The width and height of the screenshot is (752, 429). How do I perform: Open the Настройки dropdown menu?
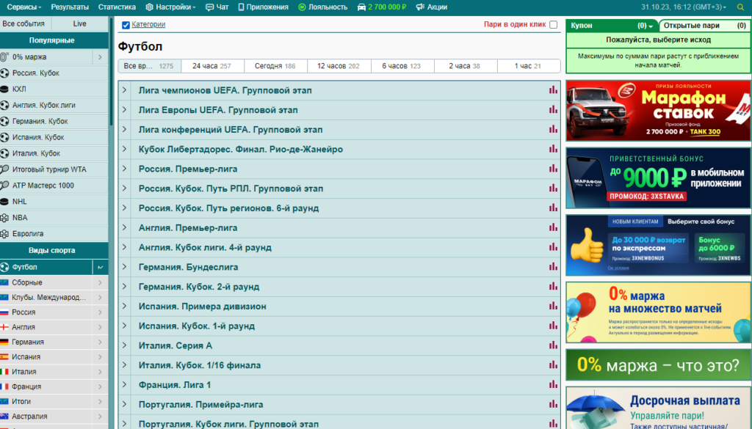click(170, 7)
